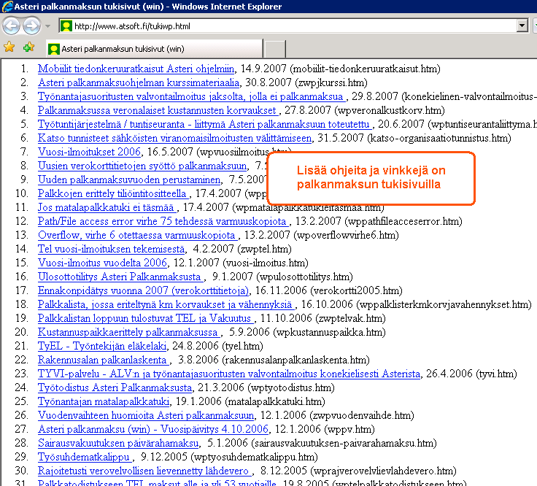Click the site favicon in address bar
The image size is (537, 486).
click(66, 26)
